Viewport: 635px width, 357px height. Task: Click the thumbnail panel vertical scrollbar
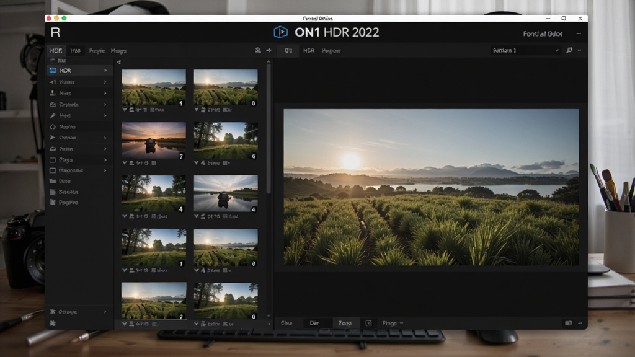(x=269, y=129)
